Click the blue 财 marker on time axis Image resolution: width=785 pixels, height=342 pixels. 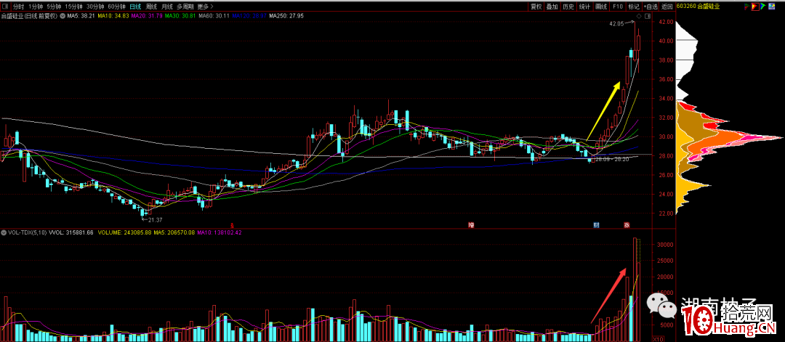tap(596, 225)
